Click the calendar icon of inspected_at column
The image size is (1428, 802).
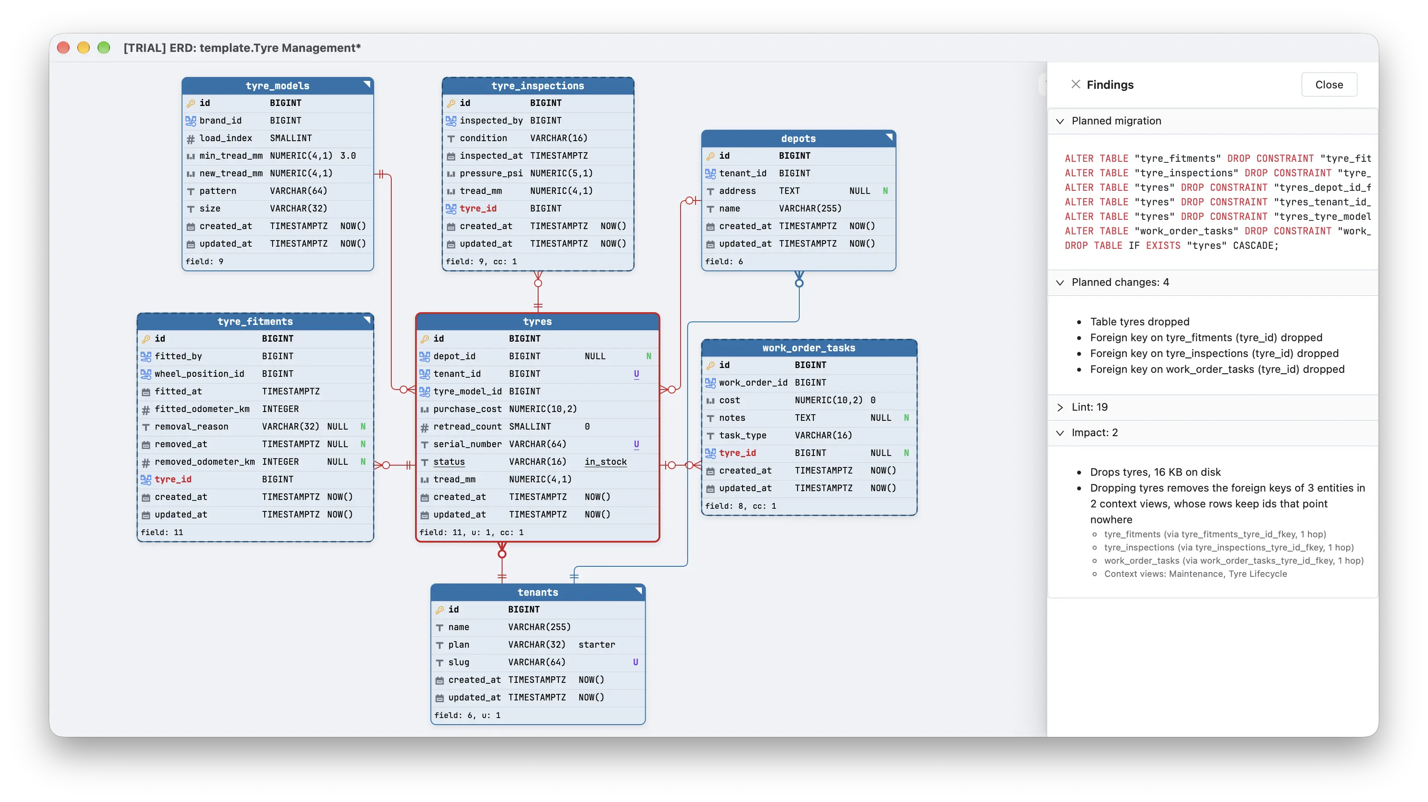click(x=451, y=156)
